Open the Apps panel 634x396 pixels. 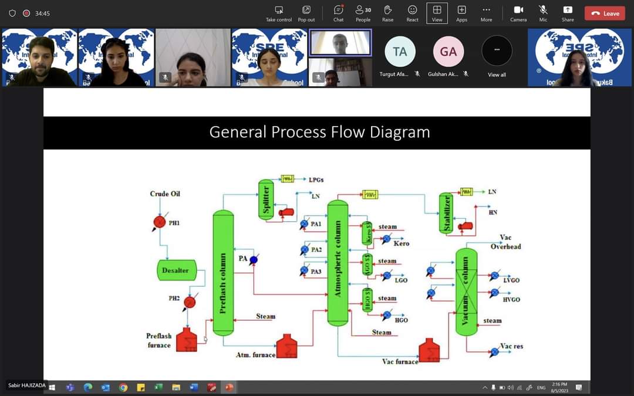[x=461, y=13]
